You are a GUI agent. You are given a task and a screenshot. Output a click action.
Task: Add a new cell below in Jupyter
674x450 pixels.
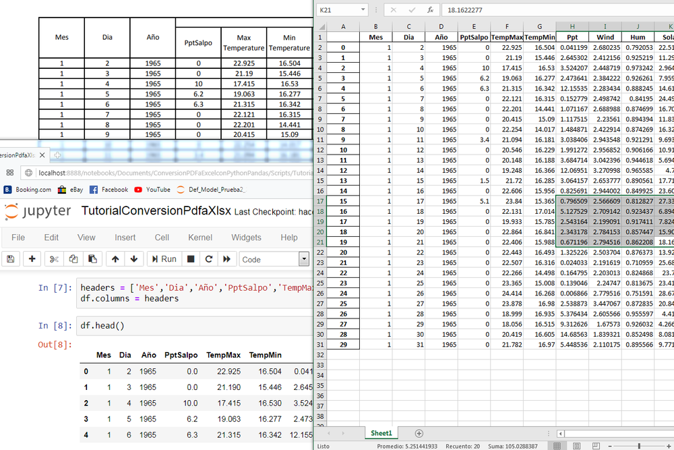pos(31,259)
